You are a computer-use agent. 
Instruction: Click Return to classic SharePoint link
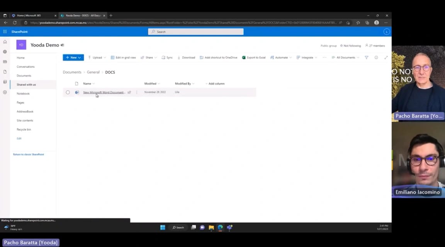pos(29,154)
